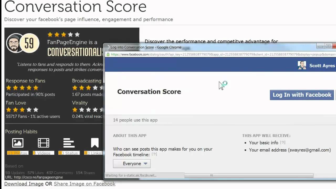The image size is (336, 189).
Task: Click the 'THIS APP WILL RECEIVE:' heading
Action: (266, 136)
